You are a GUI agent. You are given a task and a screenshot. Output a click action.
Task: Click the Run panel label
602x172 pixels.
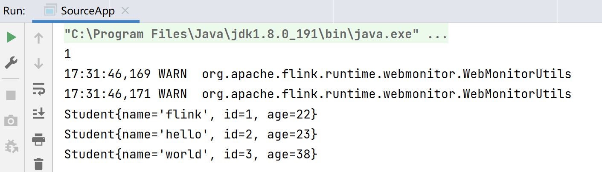[x=14, y=11]
